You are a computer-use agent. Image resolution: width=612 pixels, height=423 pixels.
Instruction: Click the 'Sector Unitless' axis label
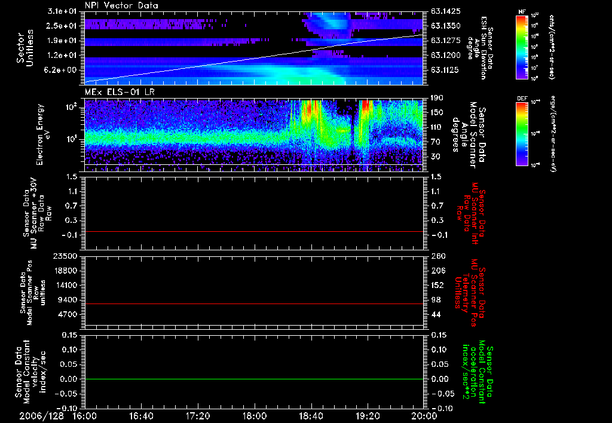25,48
